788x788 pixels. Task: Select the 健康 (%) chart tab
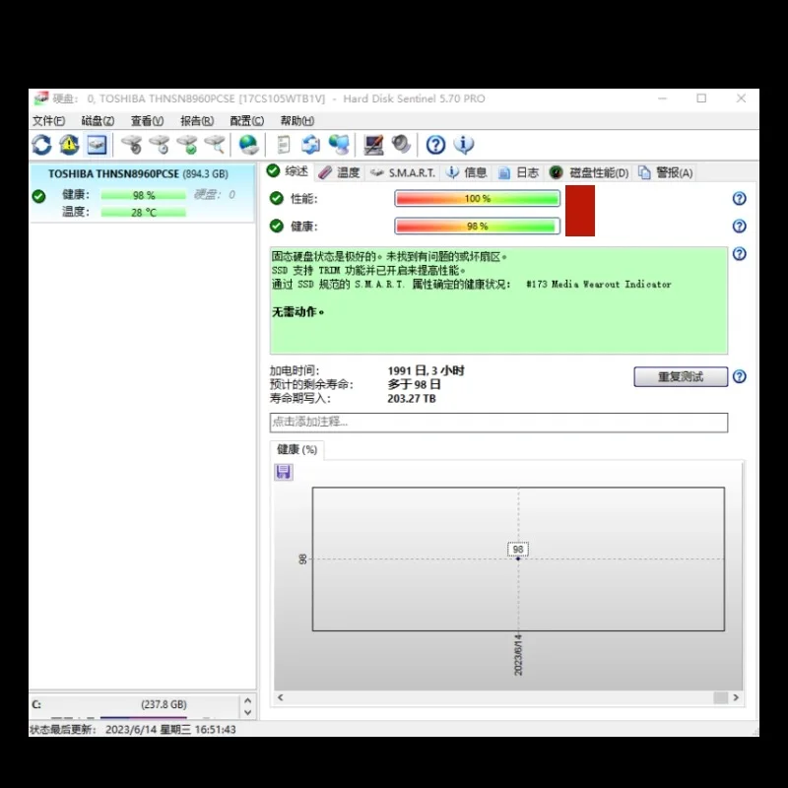[x=297, y=449]
